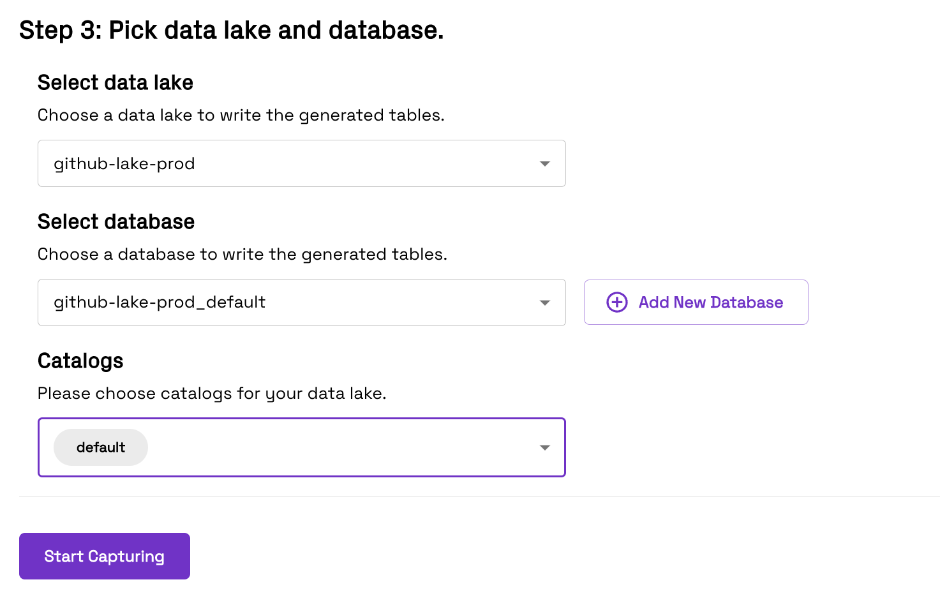This screenshot has height=612, width=940.
Task: Select the default catalog chip
Action: [101, 447]
